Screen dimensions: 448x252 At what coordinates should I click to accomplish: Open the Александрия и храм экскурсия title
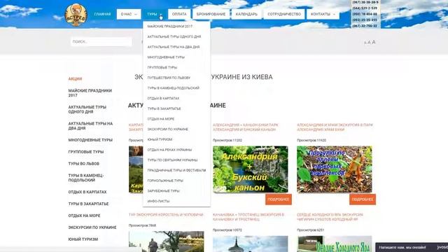335,127
